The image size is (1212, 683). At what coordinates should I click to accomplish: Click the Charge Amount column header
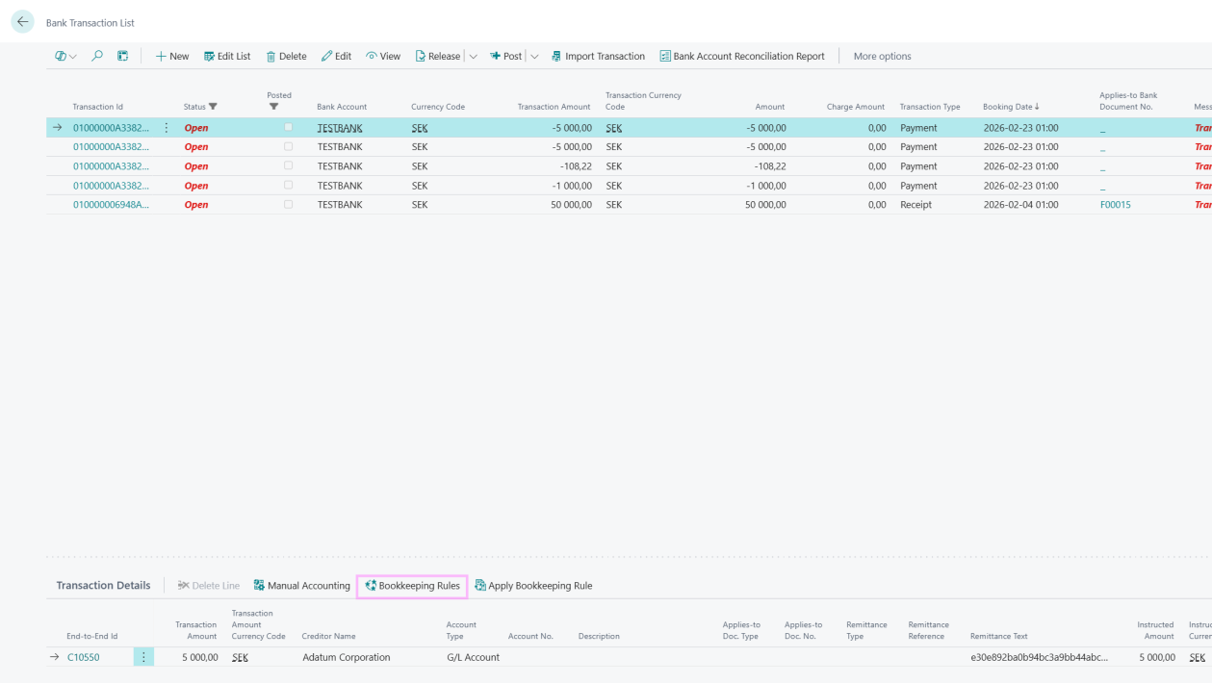coord(856,107)
